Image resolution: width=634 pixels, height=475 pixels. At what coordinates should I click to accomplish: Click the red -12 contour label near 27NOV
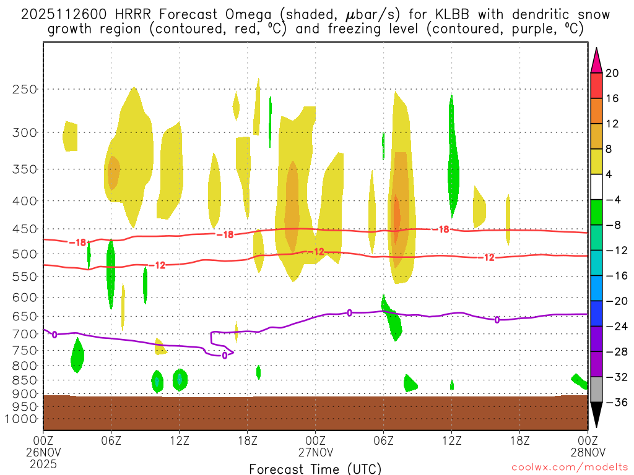click(316, 252)
